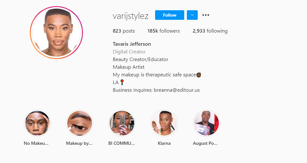Click the varijstylez username heading

click(131, 16)
